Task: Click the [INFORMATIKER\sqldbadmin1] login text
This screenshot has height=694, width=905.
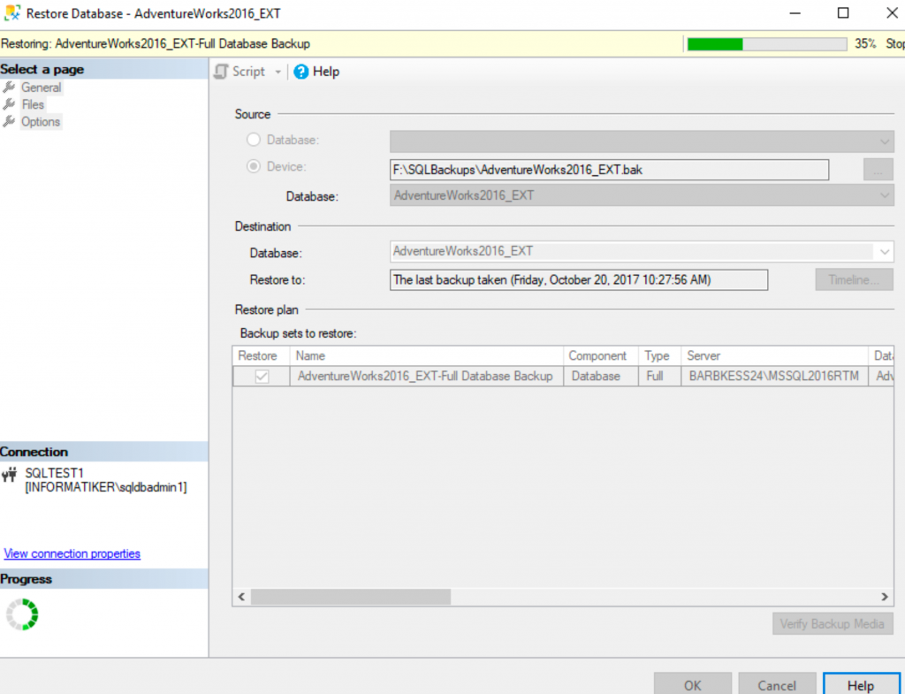Action: [x=106, y=487]
